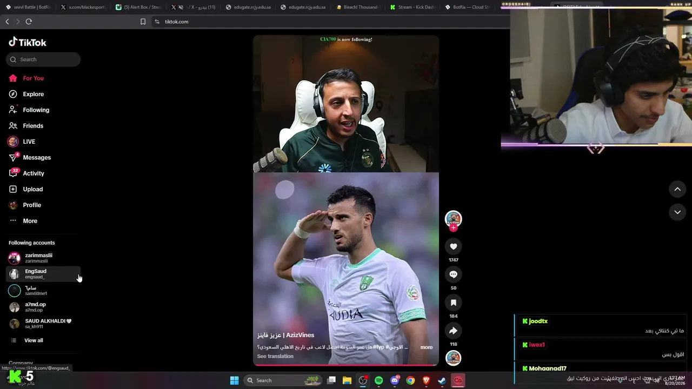Follow AzizVines with the plus badge
Screen dimensions: 692x389
[453, 228]
